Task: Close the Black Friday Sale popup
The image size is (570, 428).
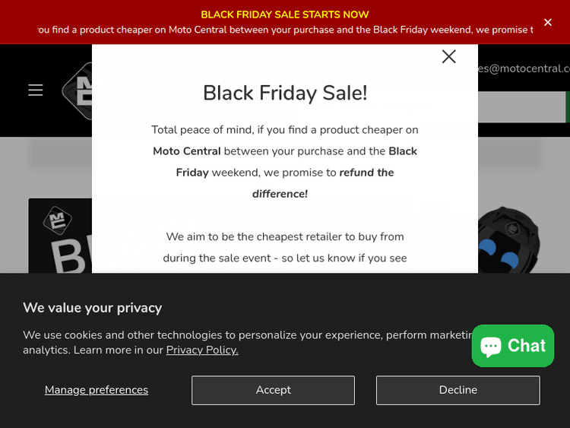Action: (x=449, y=56)
